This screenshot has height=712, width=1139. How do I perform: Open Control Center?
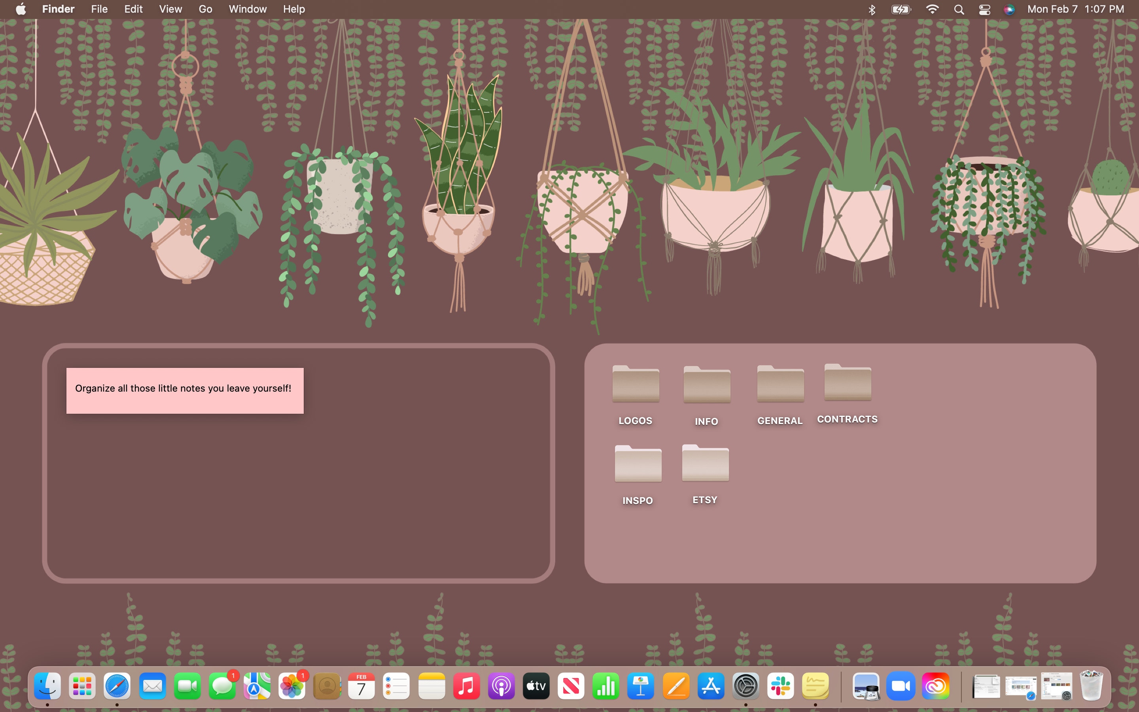984,9
